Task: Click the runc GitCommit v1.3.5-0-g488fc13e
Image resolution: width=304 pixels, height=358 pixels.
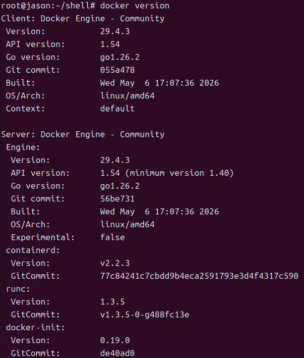Action: tap(145, 315)
